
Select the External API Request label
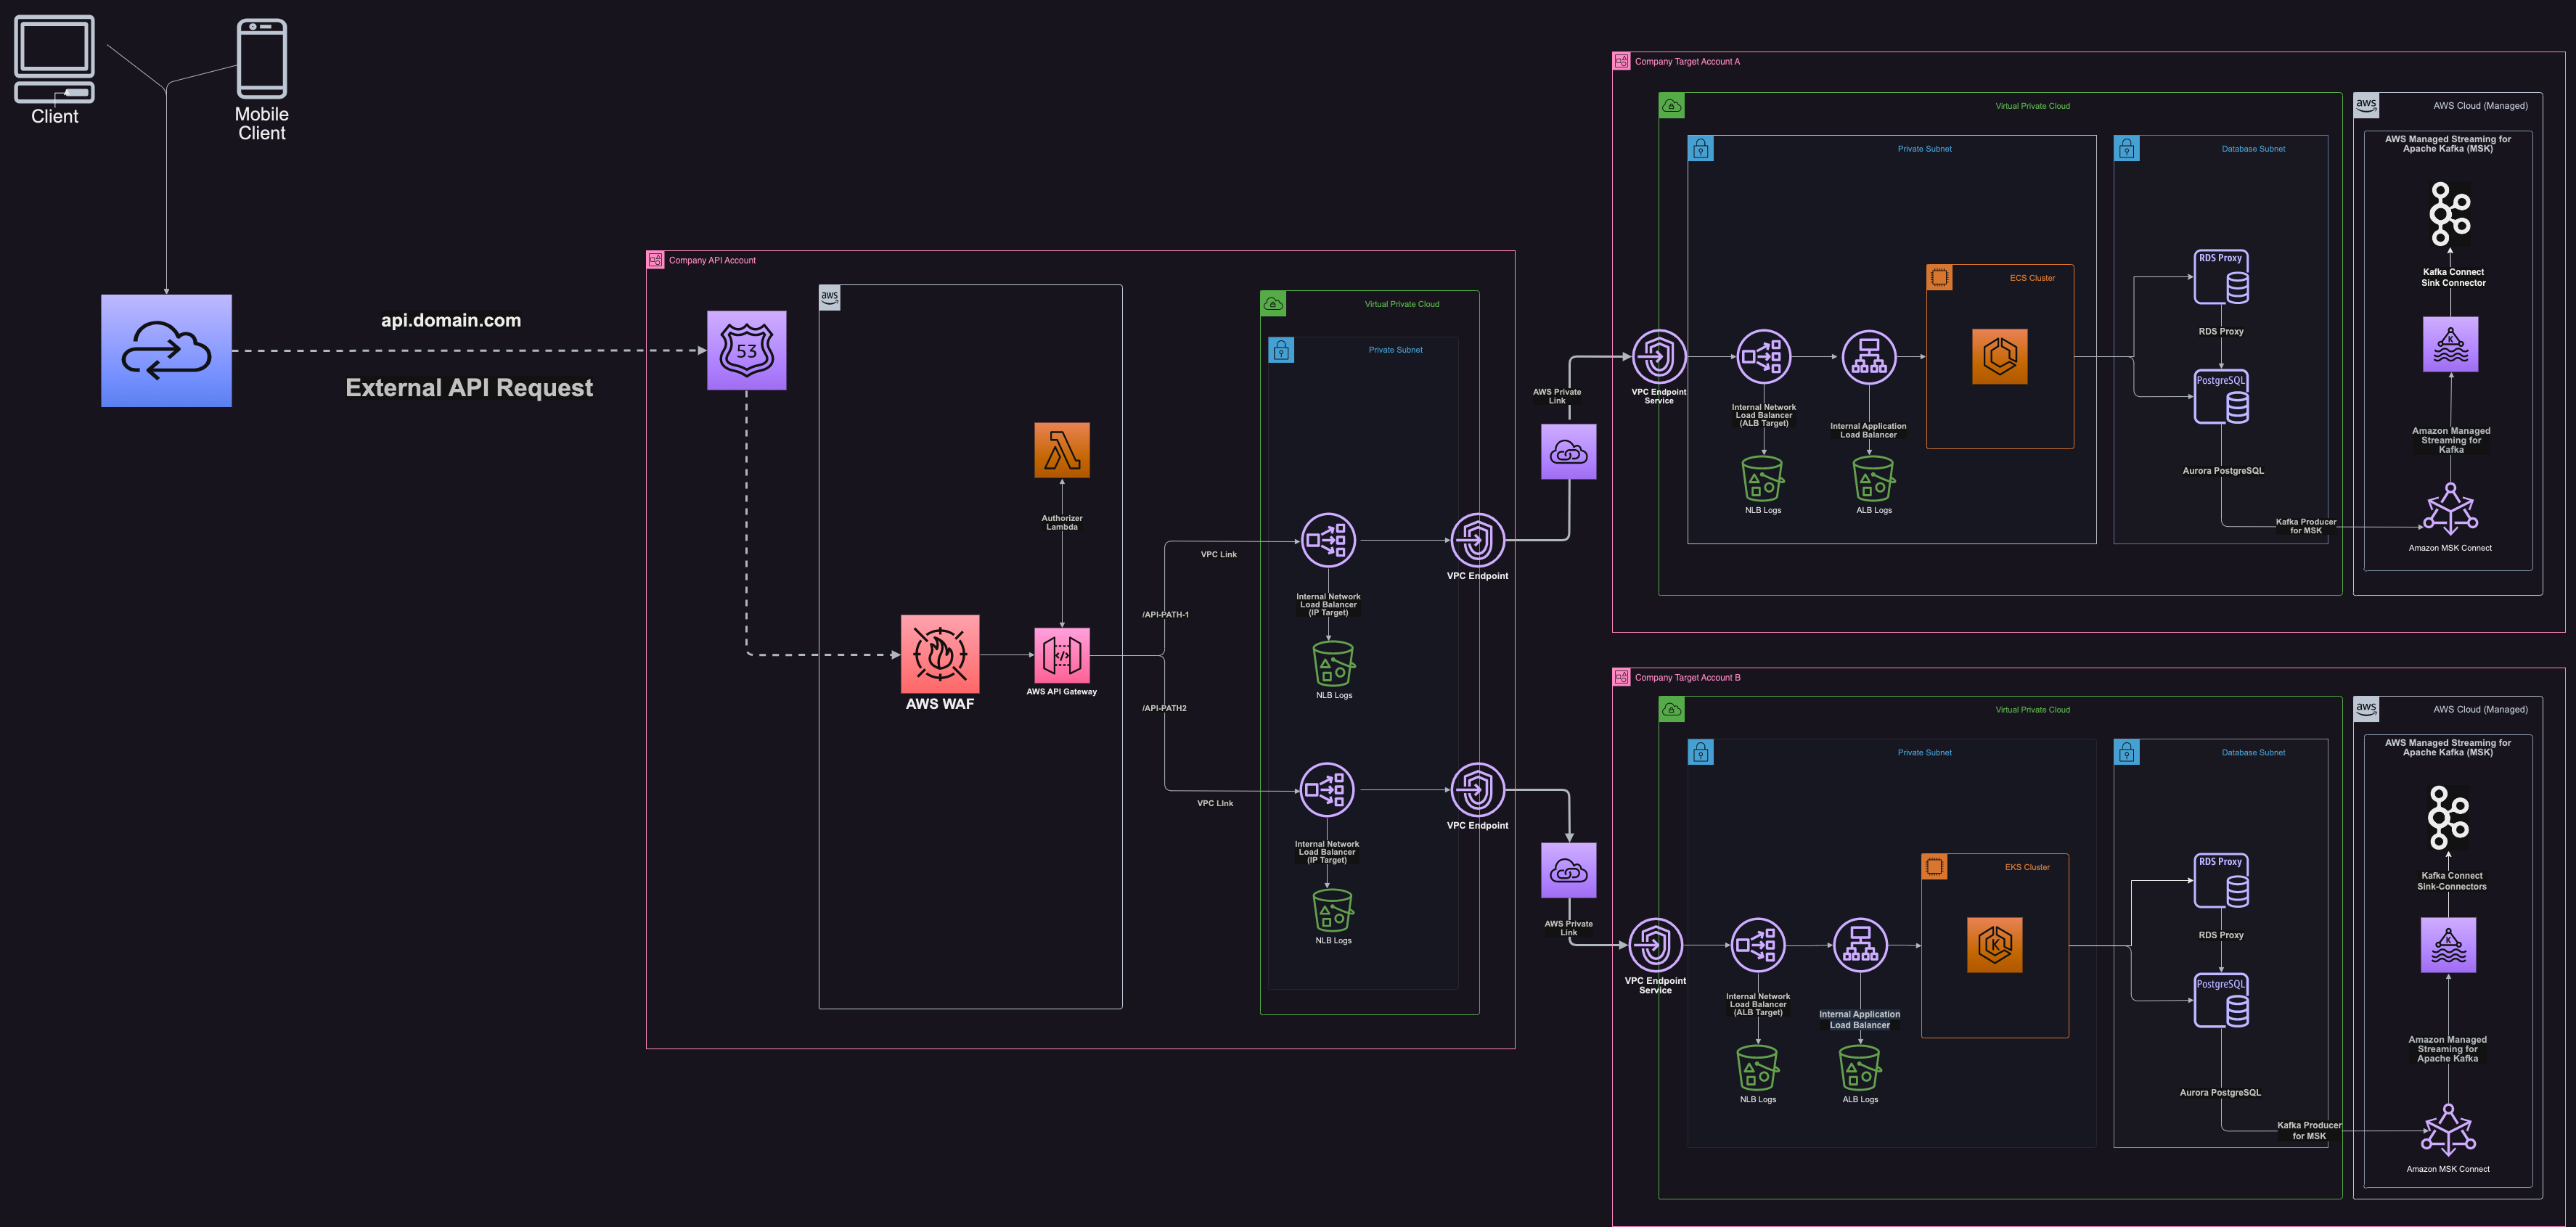(x=469, y=388)
